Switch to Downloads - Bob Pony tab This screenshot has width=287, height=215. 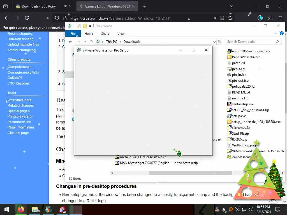coord(39,6)
